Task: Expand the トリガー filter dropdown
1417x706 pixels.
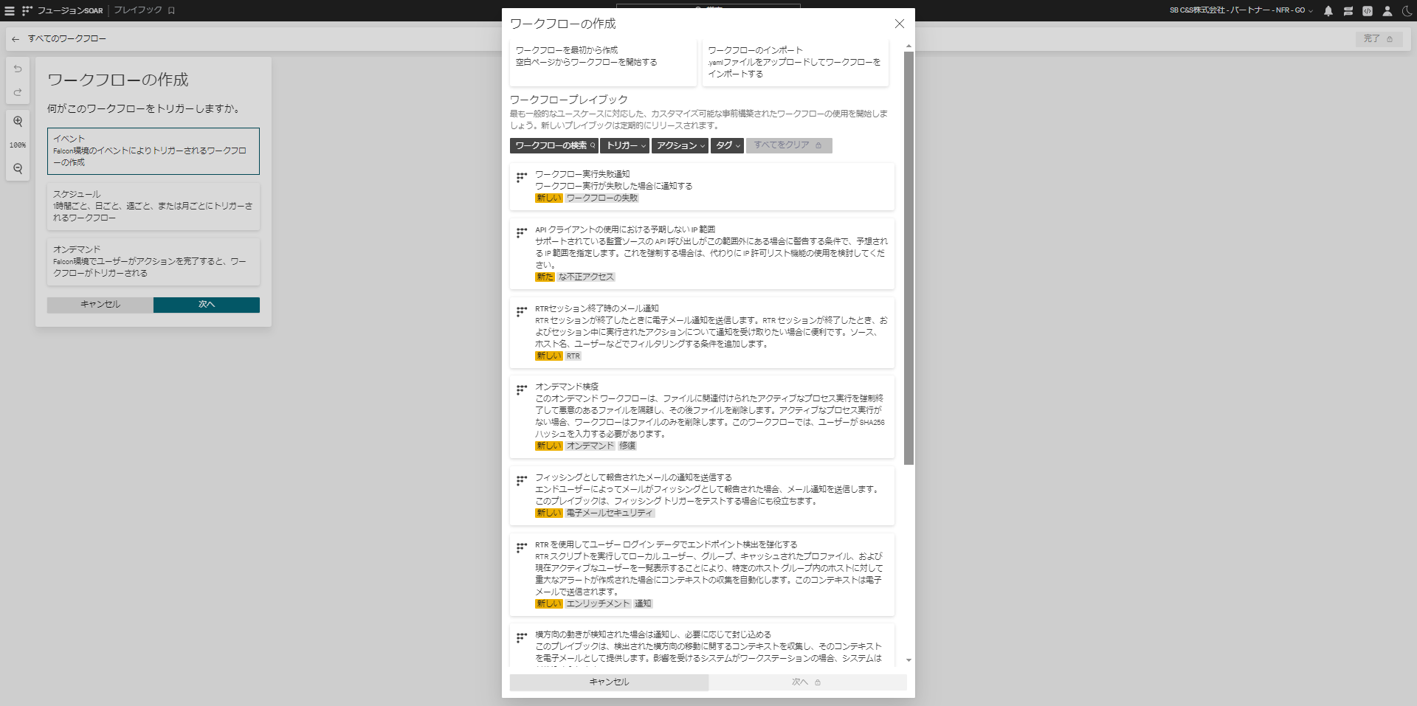Action: (624, 145)
